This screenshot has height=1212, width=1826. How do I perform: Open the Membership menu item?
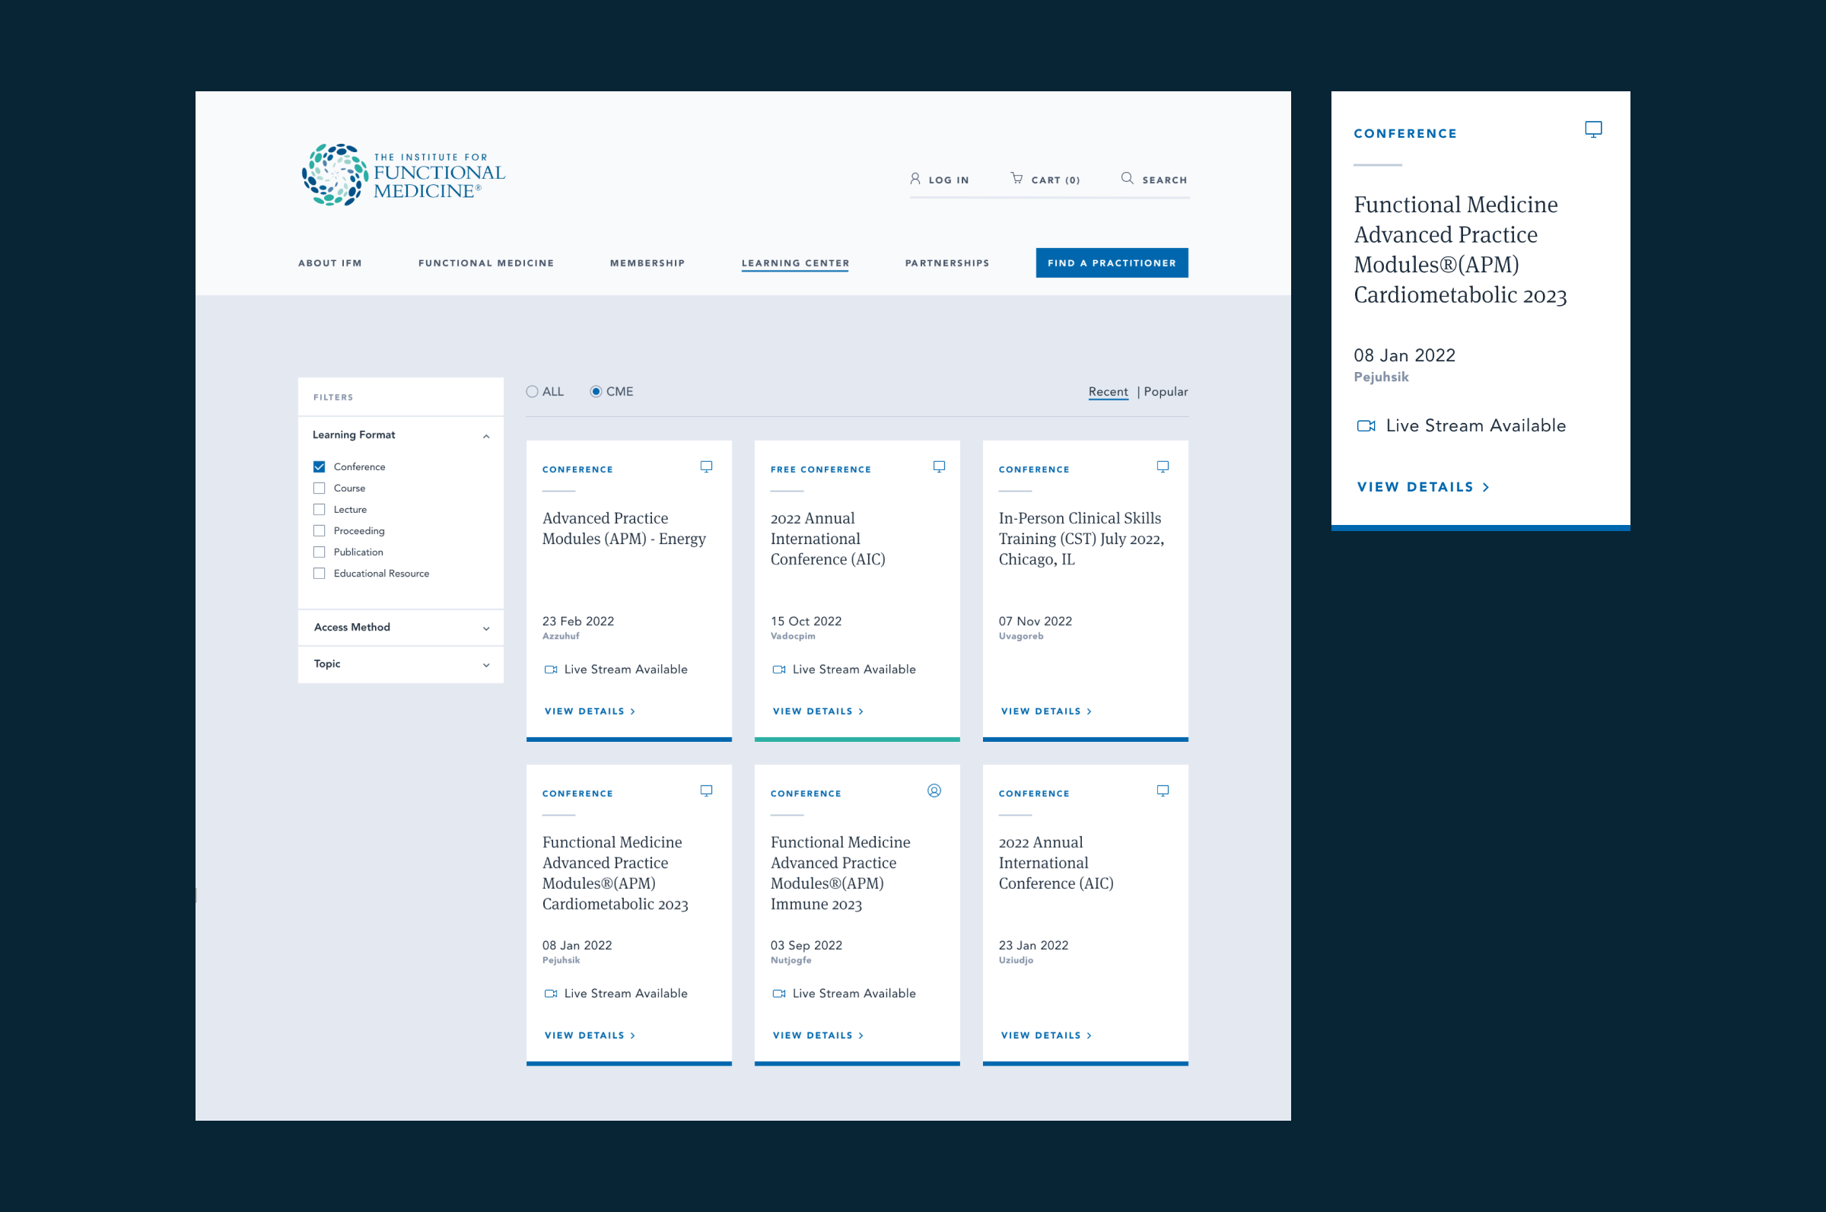click(x=647, y=262)
